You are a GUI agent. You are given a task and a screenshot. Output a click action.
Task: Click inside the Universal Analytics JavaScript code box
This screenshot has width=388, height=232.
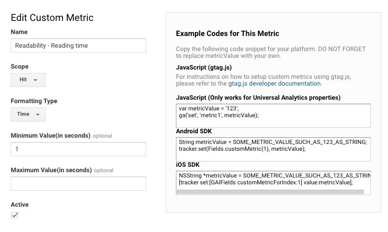[273, 116]
